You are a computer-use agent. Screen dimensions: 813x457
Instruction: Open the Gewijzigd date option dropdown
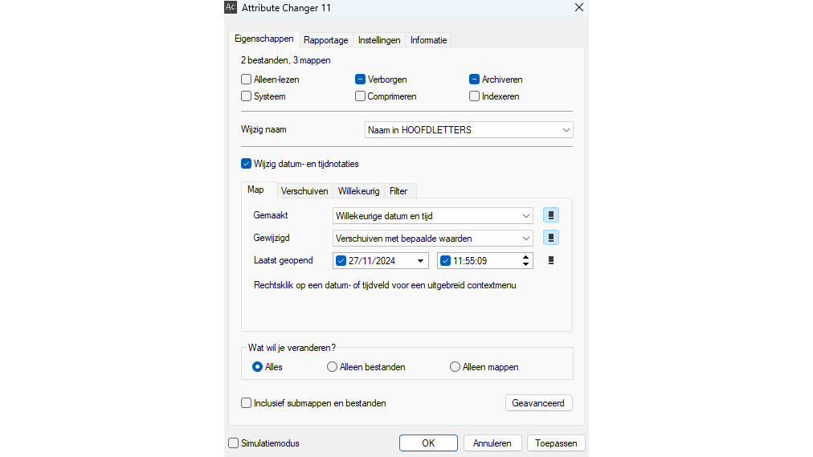click(432, 238)
